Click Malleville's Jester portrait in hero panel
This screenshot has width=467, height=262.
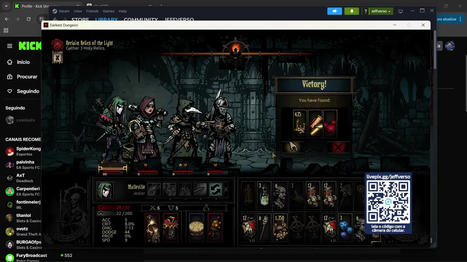(105, 190)
